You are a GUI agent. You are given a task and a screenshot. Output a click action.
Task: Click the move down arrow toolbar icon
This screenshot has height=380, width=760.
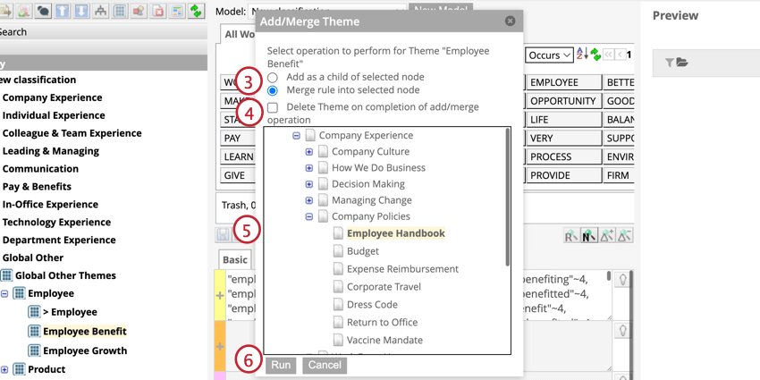(x=81, y=11)
